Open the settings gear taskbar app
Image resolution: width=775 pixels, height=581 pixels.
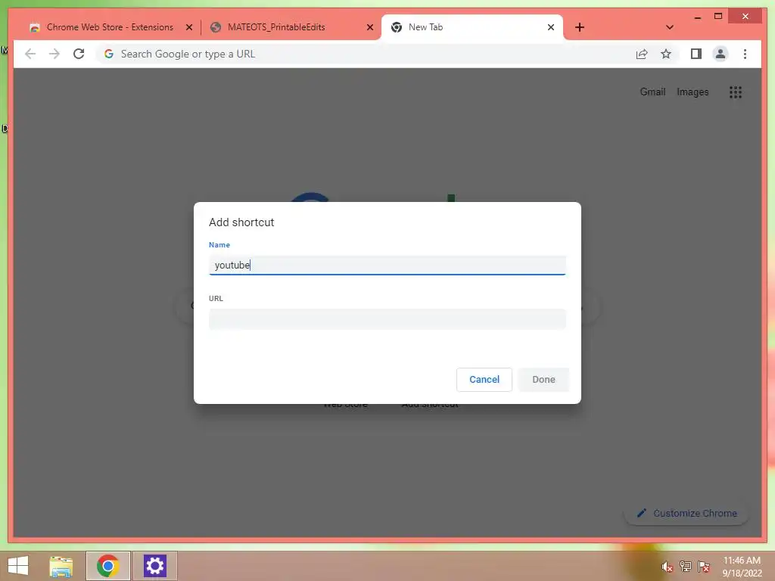[x=154, y=566]
